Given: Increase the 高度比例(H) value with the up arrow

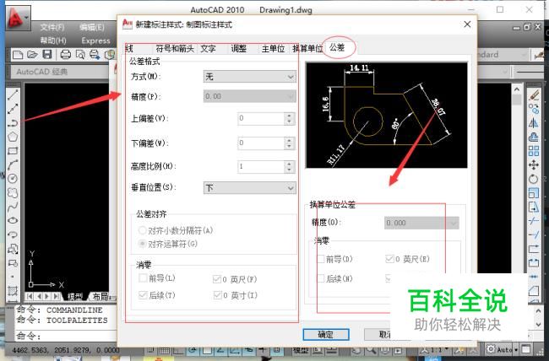Looking at the screenshot, I should 290,164.
